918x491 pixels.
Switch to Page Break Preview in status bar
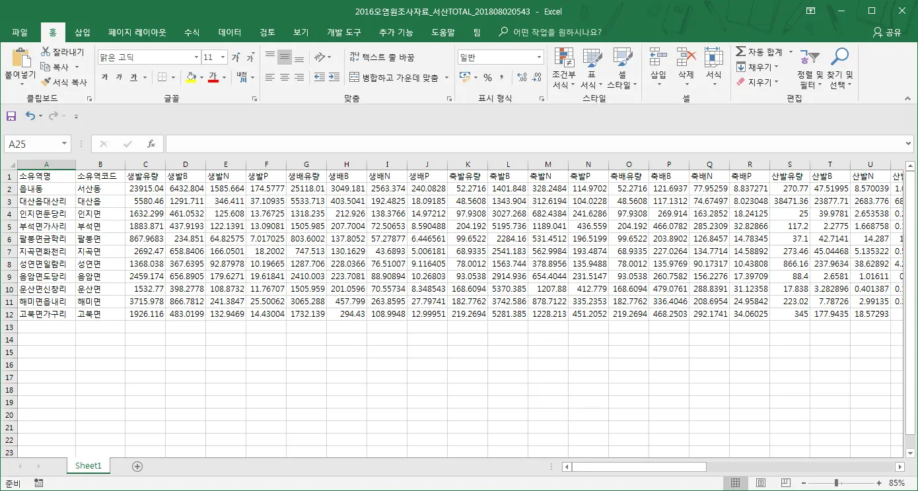tap(785, 483)
